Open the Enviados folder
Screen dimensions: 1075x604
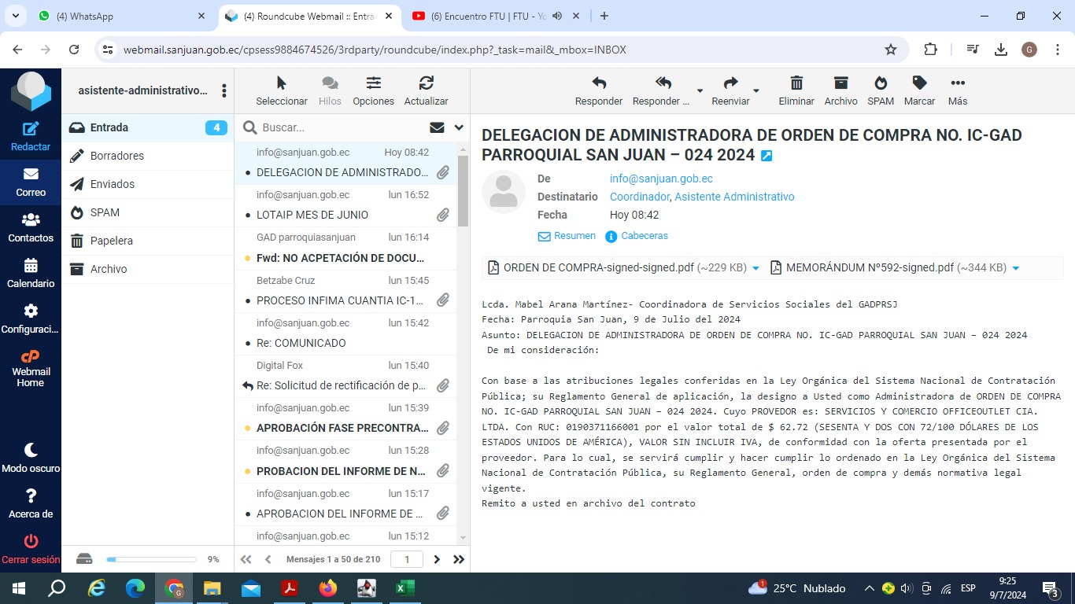(113, 184)
